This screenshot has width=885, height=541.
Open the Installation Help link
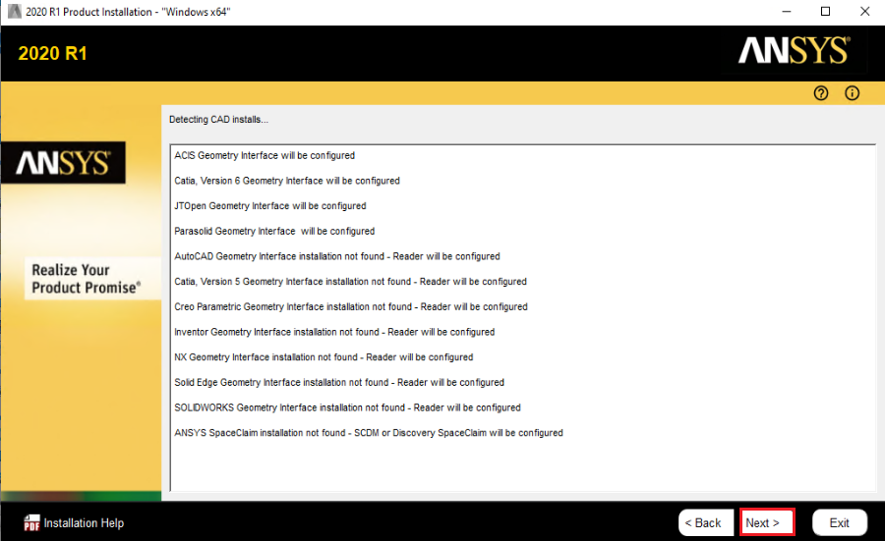84,523
